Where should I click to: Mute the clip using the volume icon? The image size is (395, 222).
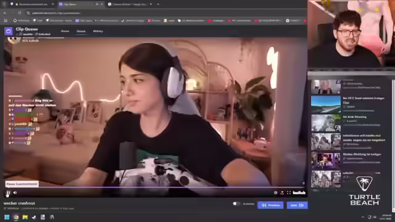pyautogui.click(x=15, y=193)
